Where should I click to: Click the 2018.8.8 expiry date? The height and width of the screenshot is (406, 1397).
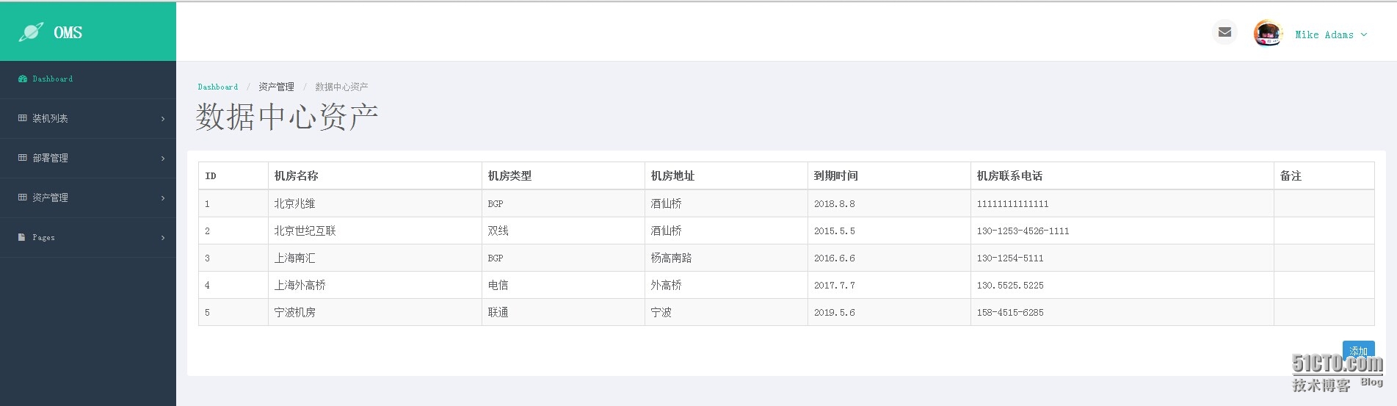(834, 203)
